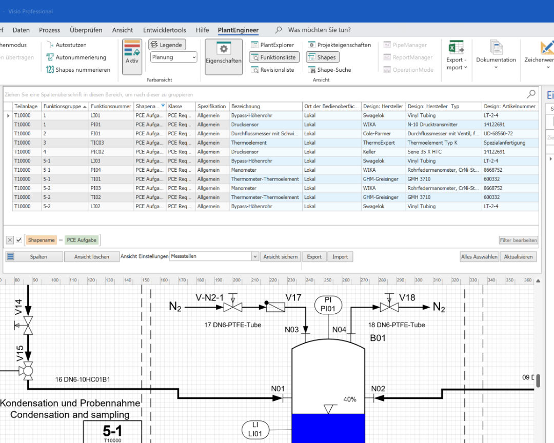
Task: Click Shapes nummerieren icon
Action: pos(50,70)
